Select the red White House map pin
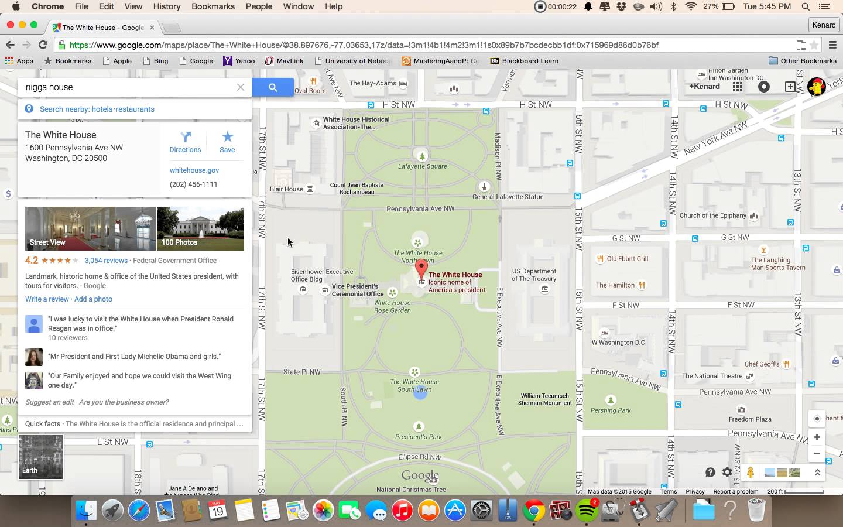This screenshot has width=843, height=527. pos(421,270)
